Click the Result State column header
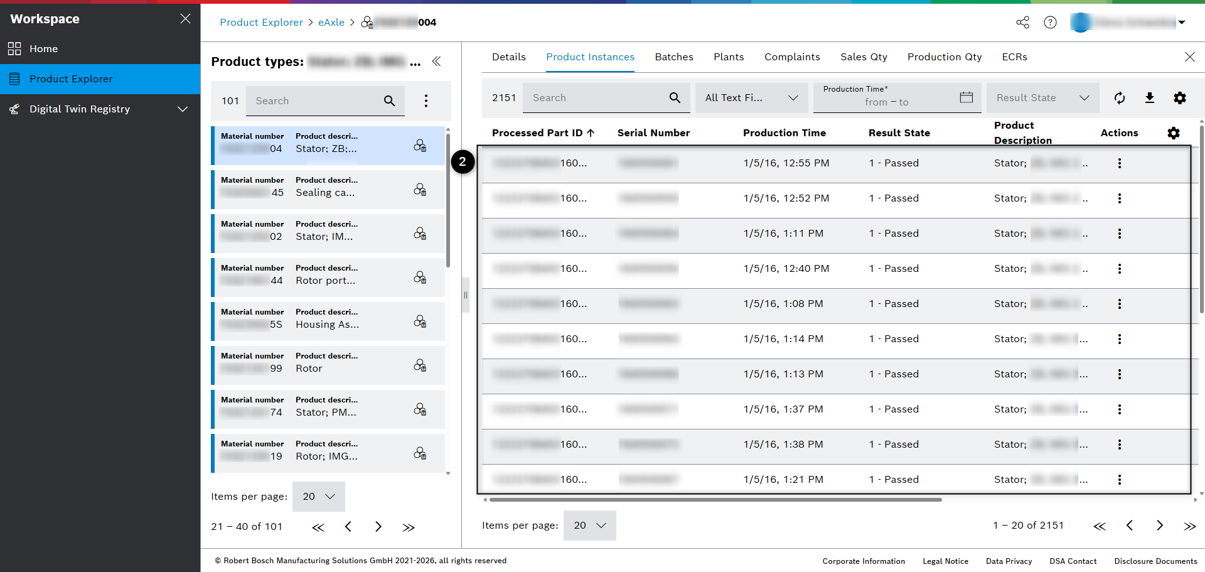 (x=899, y=133)
